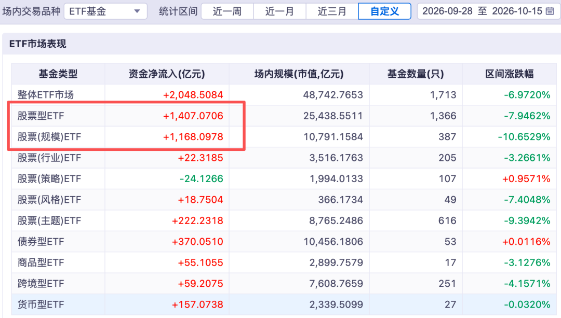Click the change value +0.0116%
The width and height of the screenshot is (561, 318).
(526, 242)
